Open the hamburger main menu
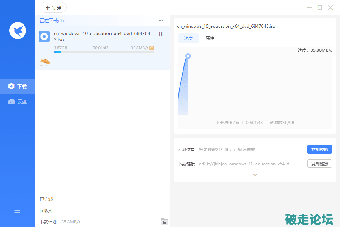Viewport: 340px width, 227px height. [17, 213]
